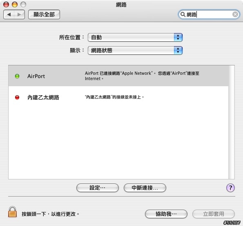The image size is (243, 226).
Task: Minimize the window with the yellow button
Action: [x=15, y=4]
